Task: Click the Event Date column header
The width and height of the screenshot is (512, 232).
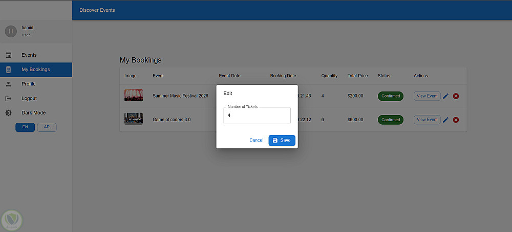Action: [229, 76]
